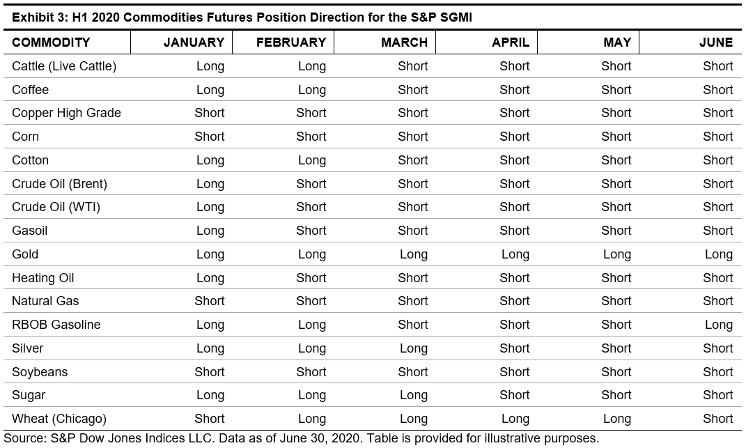Select the FEBRUARY column header
This screenshot has width=746, height=448.
point(291,43)
